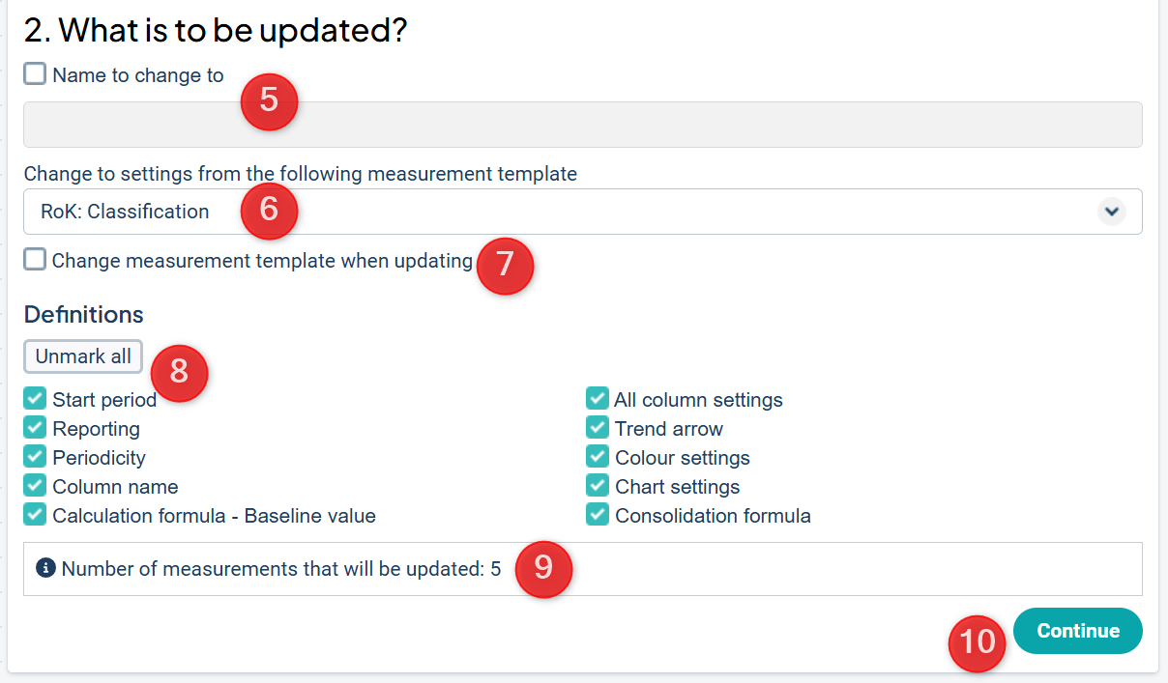Uncheck the Start period checkbox

(35, 399)
